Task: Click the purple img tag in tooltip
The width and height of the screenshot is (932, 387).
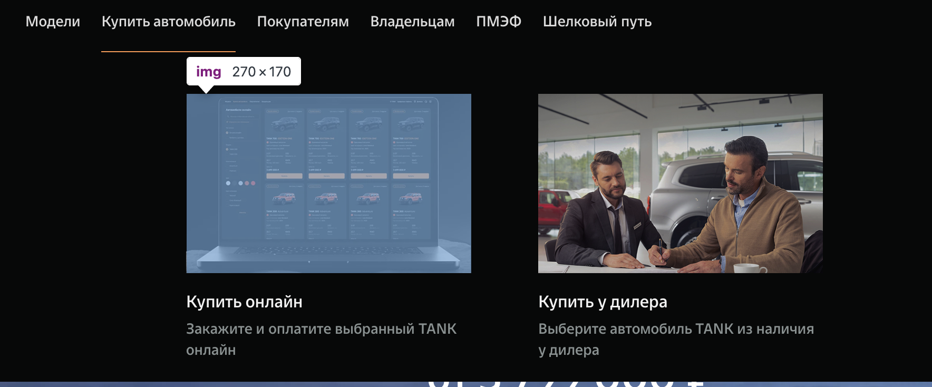Action: pos(208,72)
